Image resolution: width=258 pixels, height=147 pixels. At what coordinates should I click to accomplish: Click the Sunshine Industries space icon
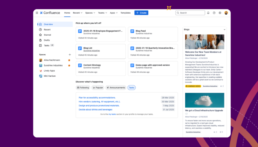[41, 65]
